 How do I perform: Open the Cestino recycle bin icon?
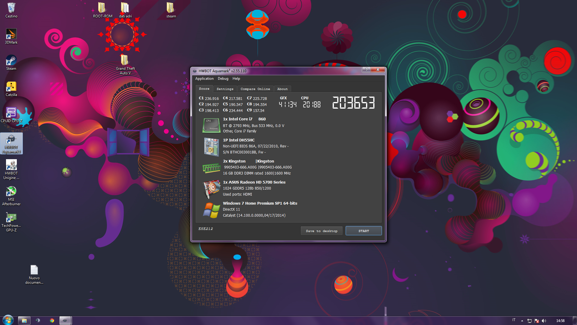[x=11, y=10]
